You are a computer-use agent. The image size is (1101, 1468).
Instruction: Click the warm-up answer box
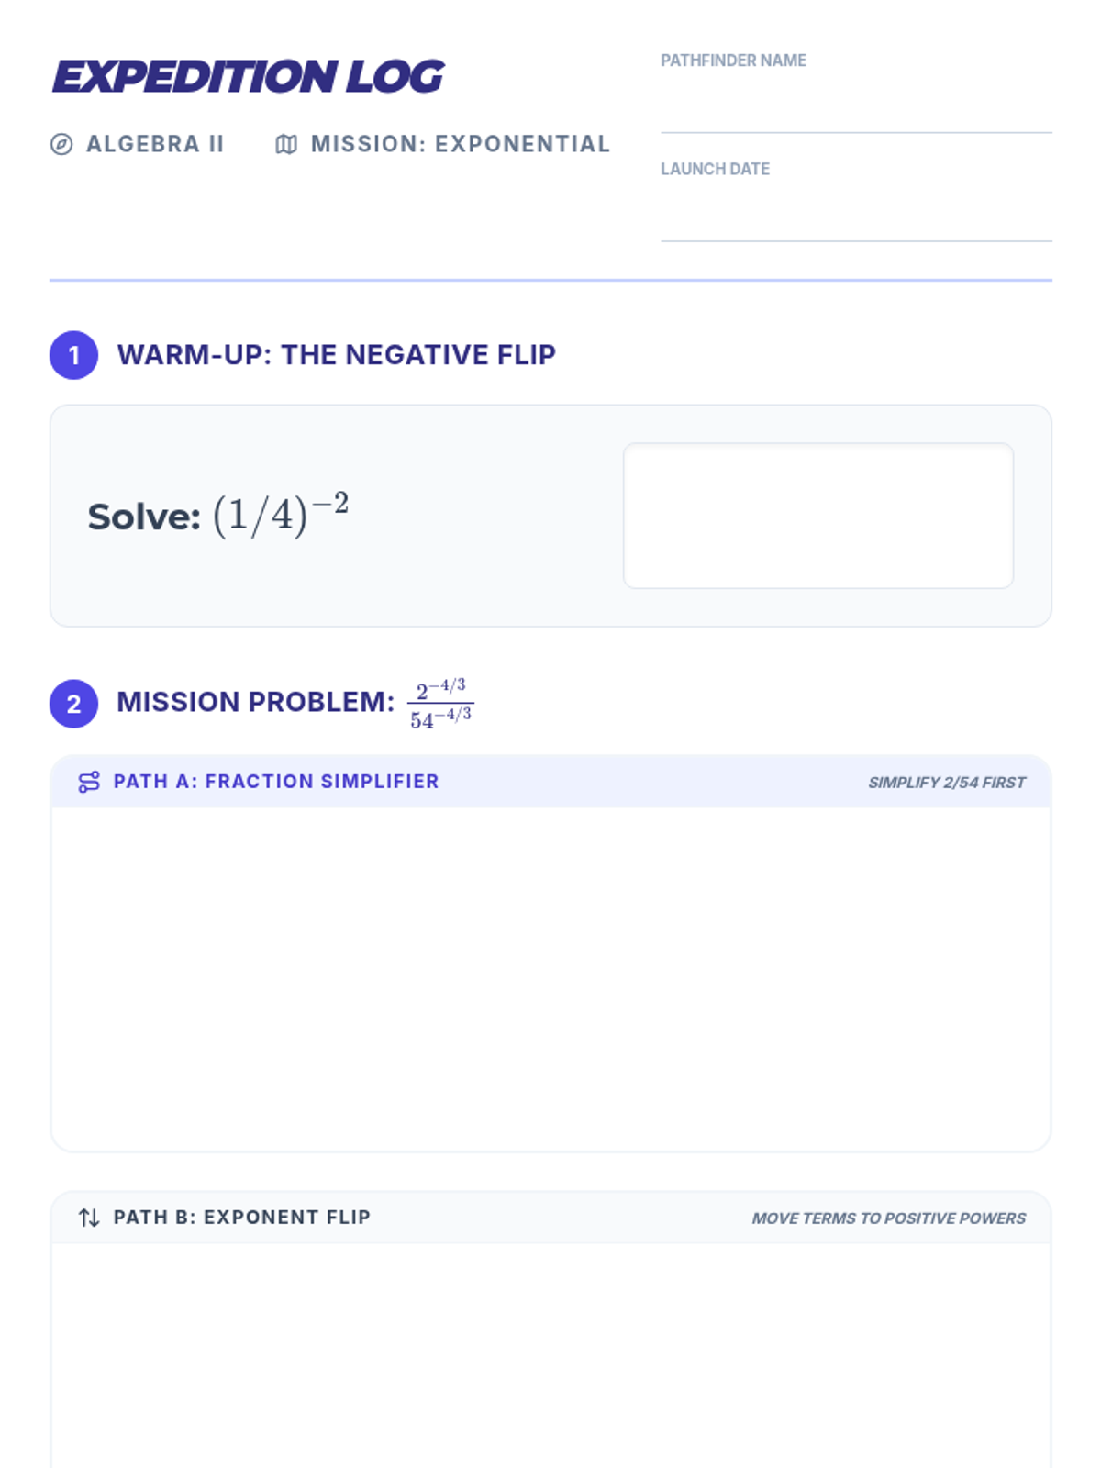pos(817,516)
